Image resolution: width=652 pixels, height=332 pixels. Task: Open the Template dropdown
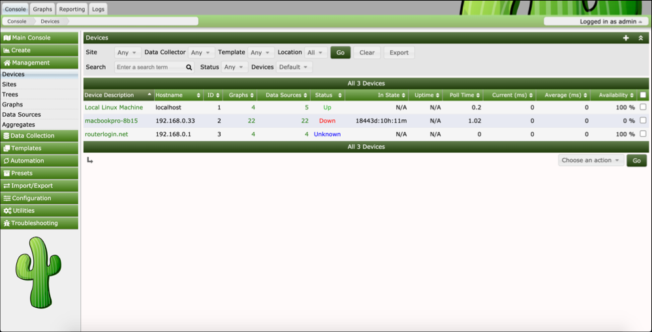click(x=261, y=53)
